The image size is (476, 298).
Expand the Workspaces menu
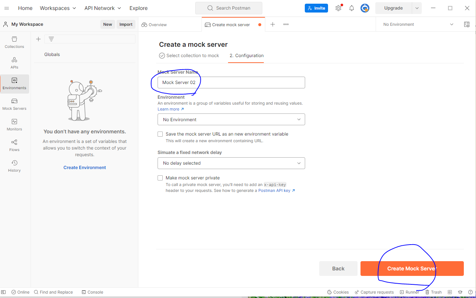click(58, 8)
